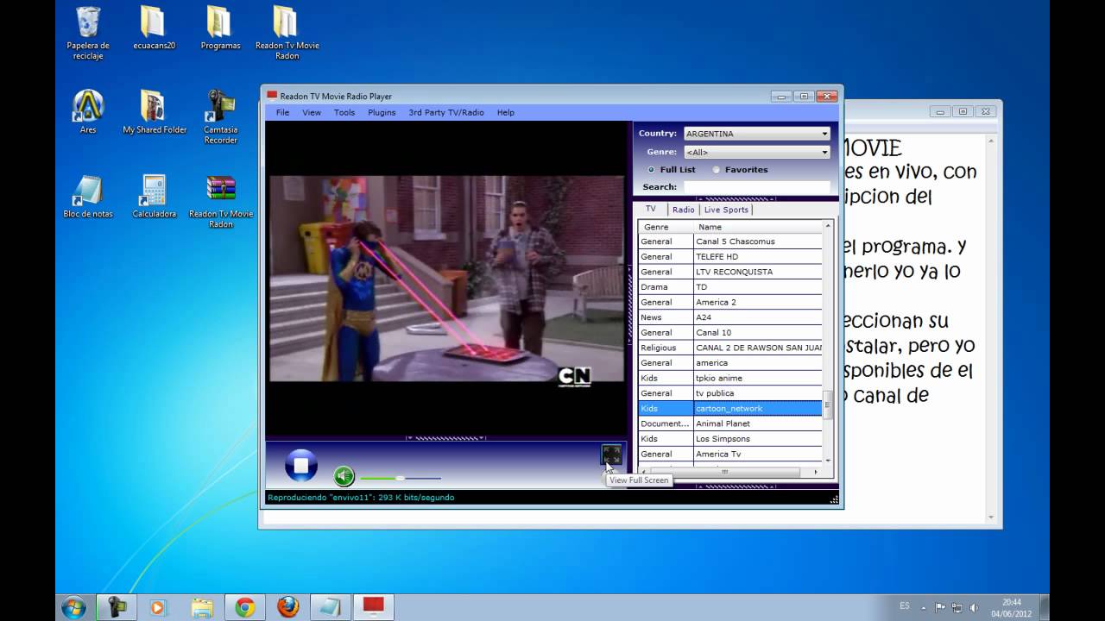Open Google Chrome from taskbar
This screenshot has width=1105, height=621.
(244, 607)
